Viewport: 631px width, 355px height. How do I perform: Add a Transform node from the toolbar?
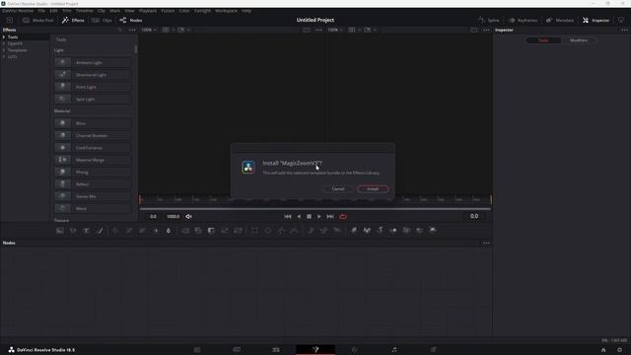pos(238,231)
